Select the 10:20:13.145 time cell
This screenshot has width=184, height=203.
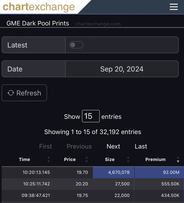27,172
